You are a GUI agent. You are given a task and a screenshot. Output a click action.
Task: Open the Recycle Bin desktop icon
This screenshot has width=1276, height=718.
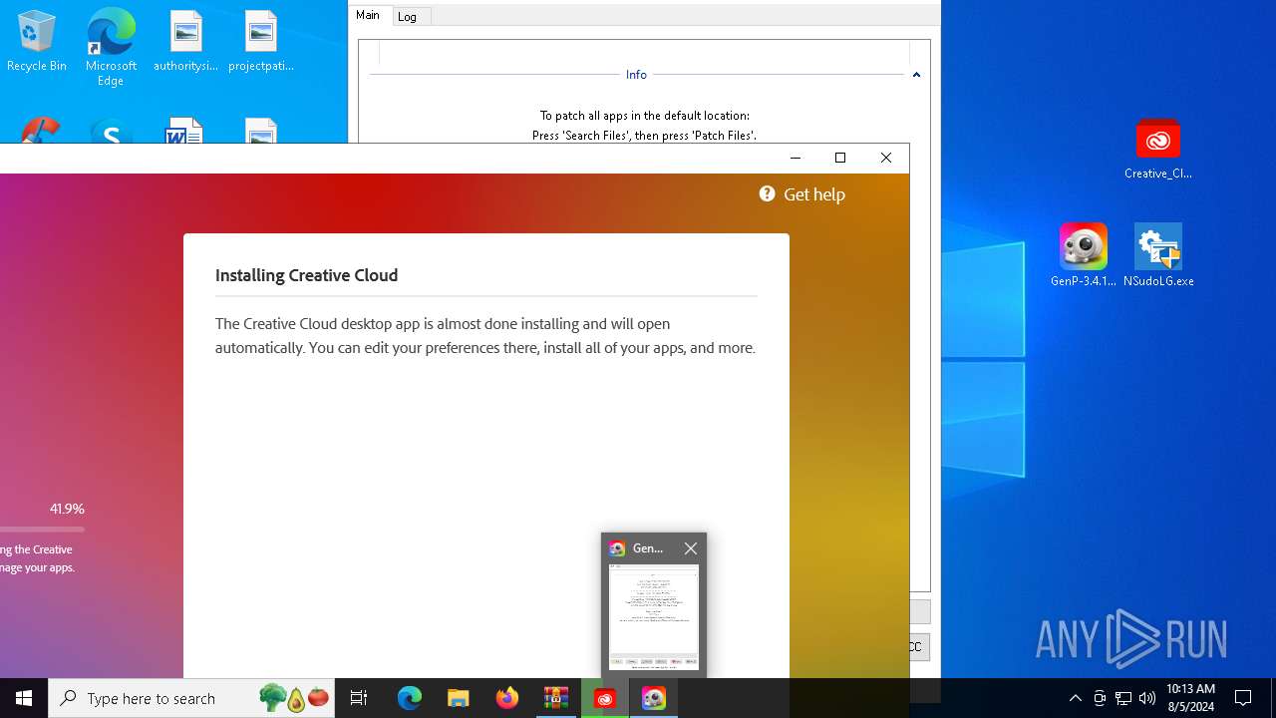click(37, 42)
